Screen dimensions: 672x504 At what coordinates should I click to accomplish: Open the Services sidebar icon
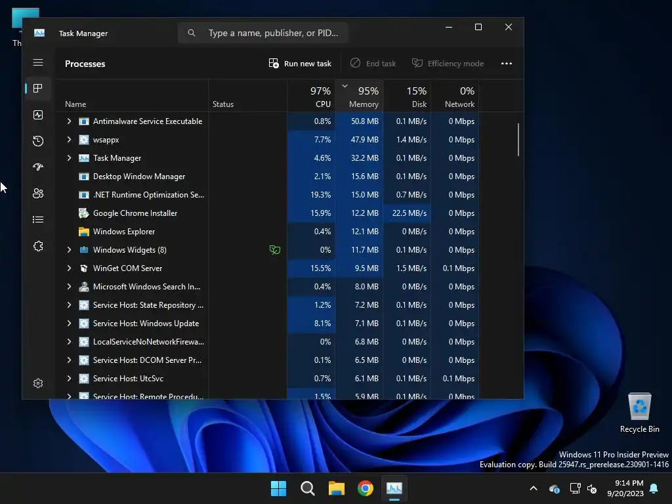[x=38, y=246]
